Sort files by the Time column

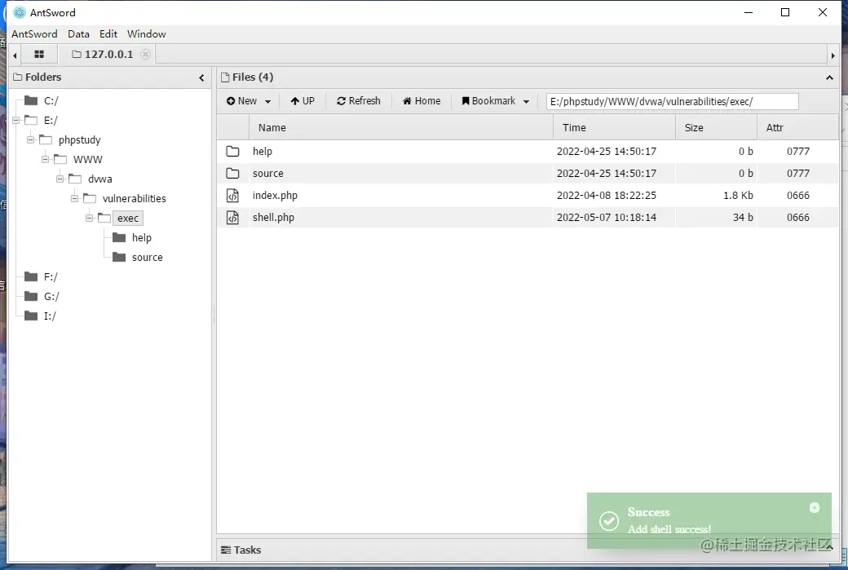[614, 128]
